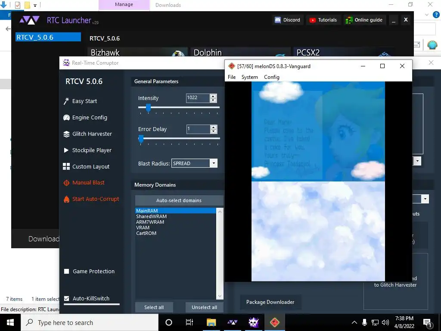Open Easy Start wand icon

(x=66, y=101)
